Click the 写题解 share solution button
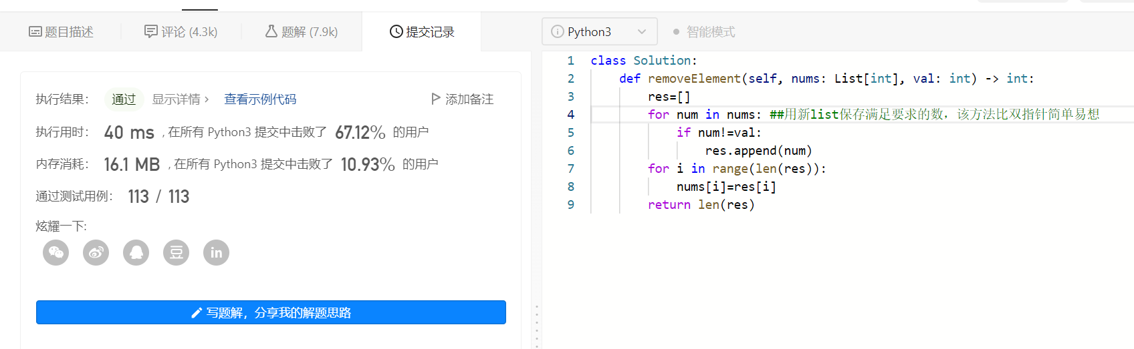 tap(271, 312)
